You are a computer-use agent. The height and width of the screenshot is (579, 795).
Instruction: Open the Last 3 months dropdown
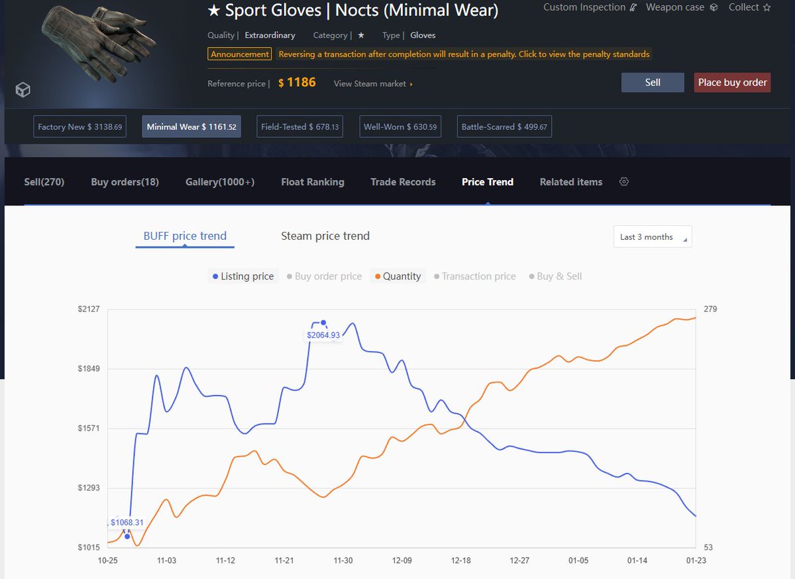(653, 237)
